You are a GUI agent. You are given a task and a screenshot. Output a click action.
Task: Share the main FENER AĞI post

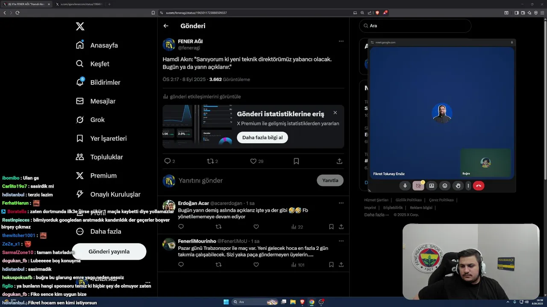[x=339, y=161]
